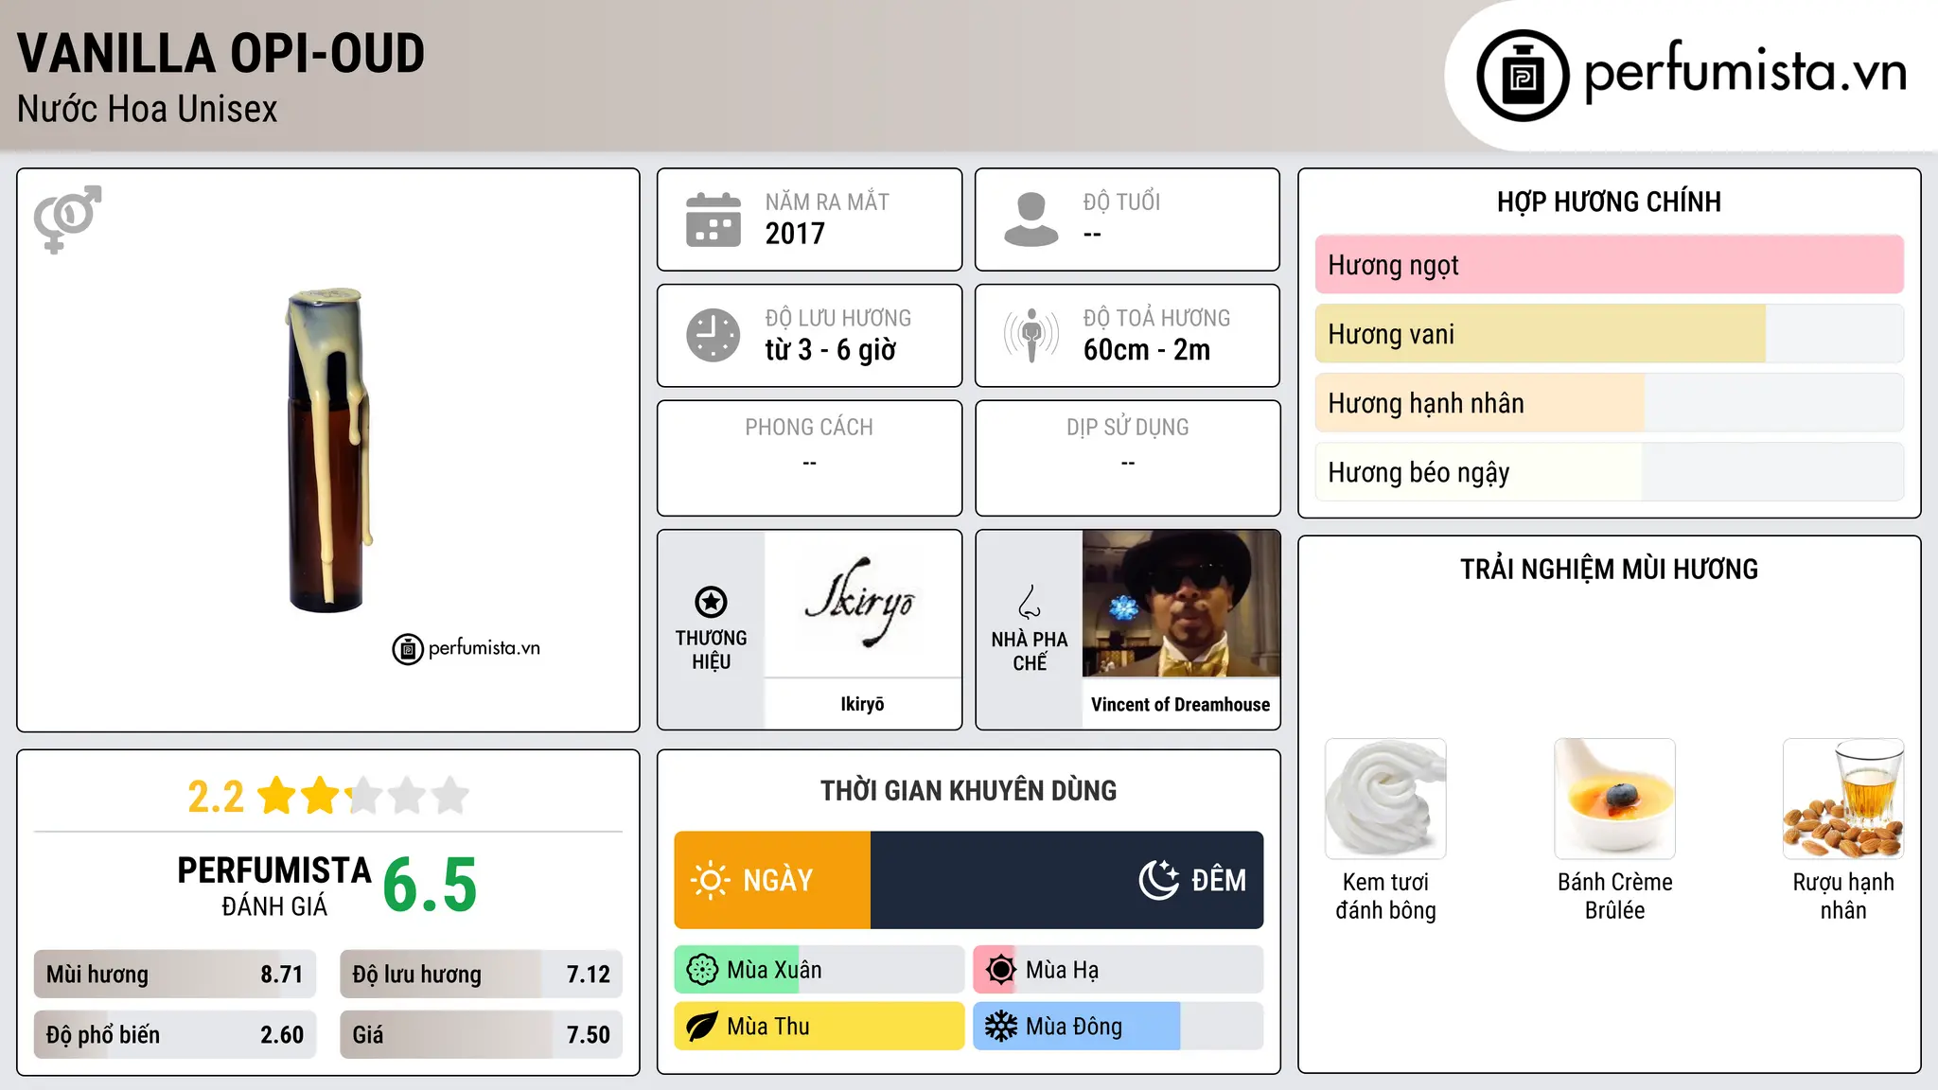The height and width of the screenshot is (1090, 1938).
Task: Click the PERFUMISTA ĐÁNH GIÁ label
Action: point(274,886)
